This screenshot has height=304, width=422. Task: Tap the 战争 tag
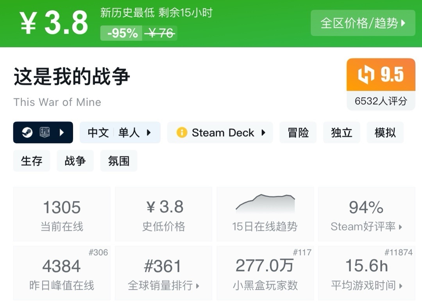75,161
